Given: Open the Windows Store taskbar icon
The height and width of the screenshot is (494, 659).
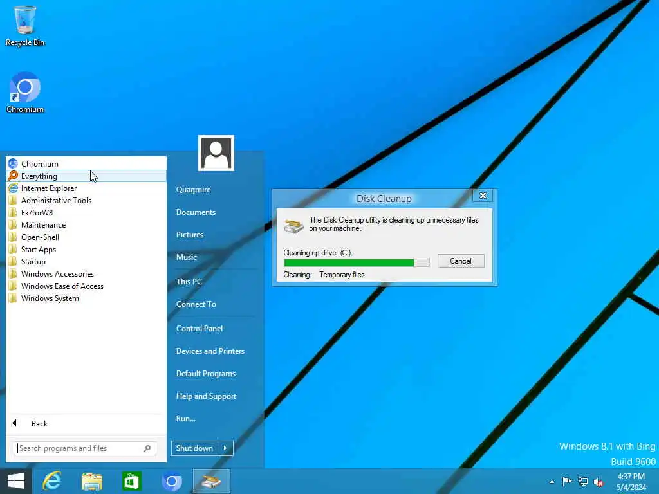Looking at the screenshot, I should pos(131,481).
